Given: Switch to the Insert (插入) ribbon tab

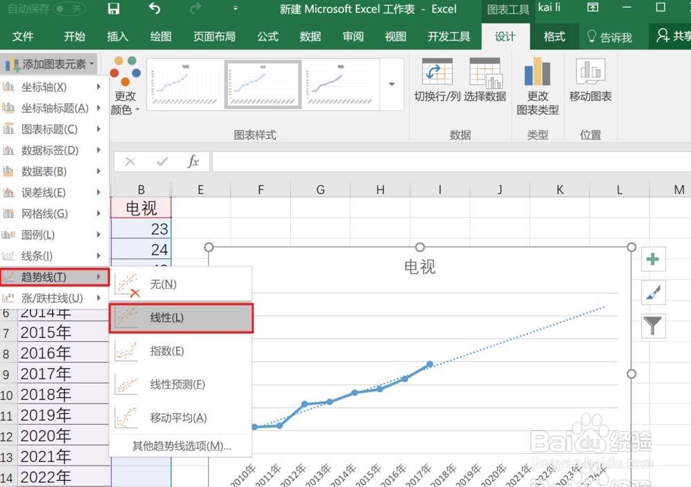Looking at the screenshot, I should [x=117, y=37].
